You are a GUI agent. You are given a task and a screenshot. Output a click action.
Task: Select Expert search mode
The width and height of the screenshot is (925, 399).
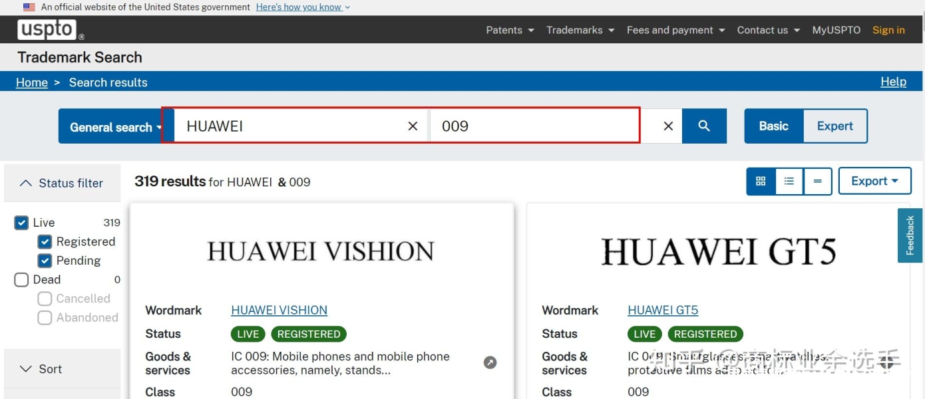(x=835, y=126)
